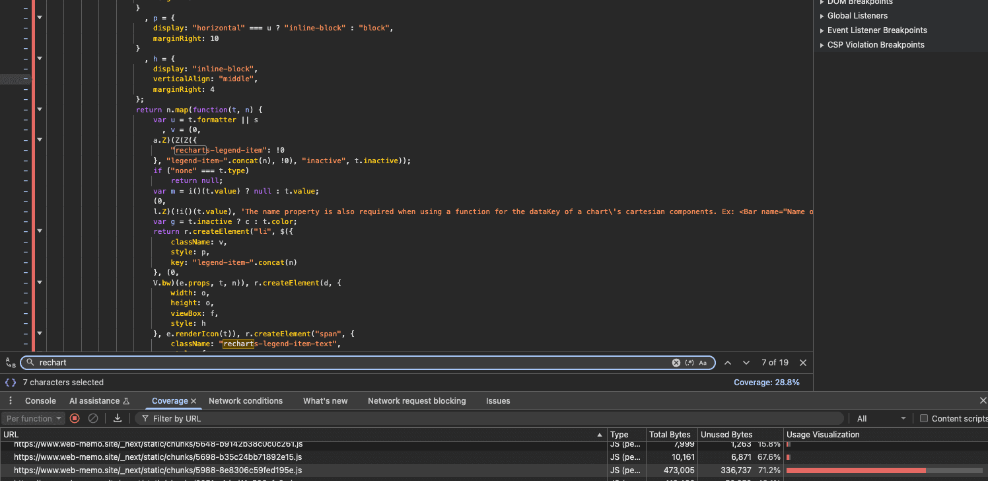
Task: Open the Network request blocking tab
Action: tap(416, 401)
